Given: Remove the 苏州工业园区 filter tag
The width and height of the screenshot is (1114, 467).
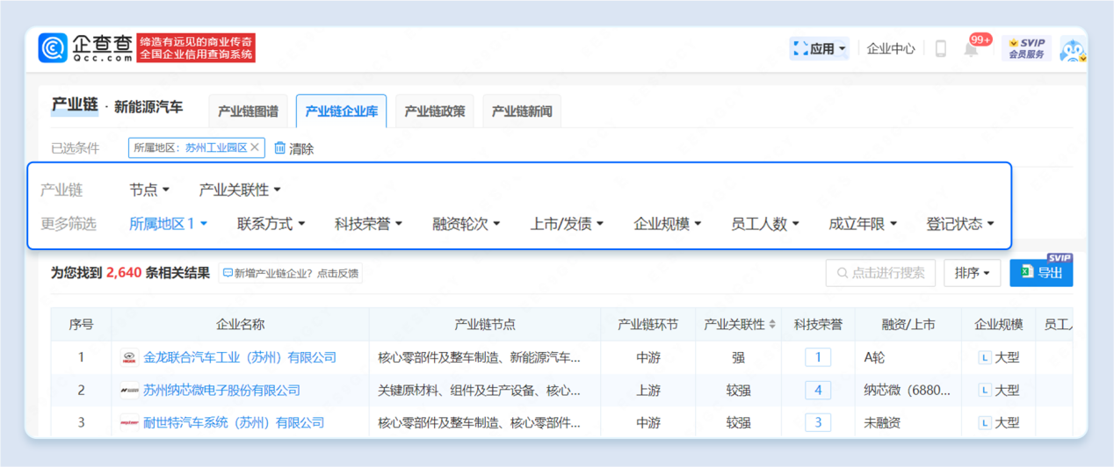Looking at the screenshot, I should coord(255,147).
